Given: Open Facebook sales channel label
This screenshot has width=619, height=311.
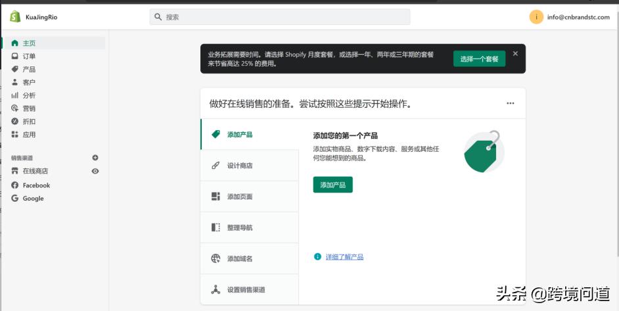Looking at the screenshot, I should tap(36, 185).
